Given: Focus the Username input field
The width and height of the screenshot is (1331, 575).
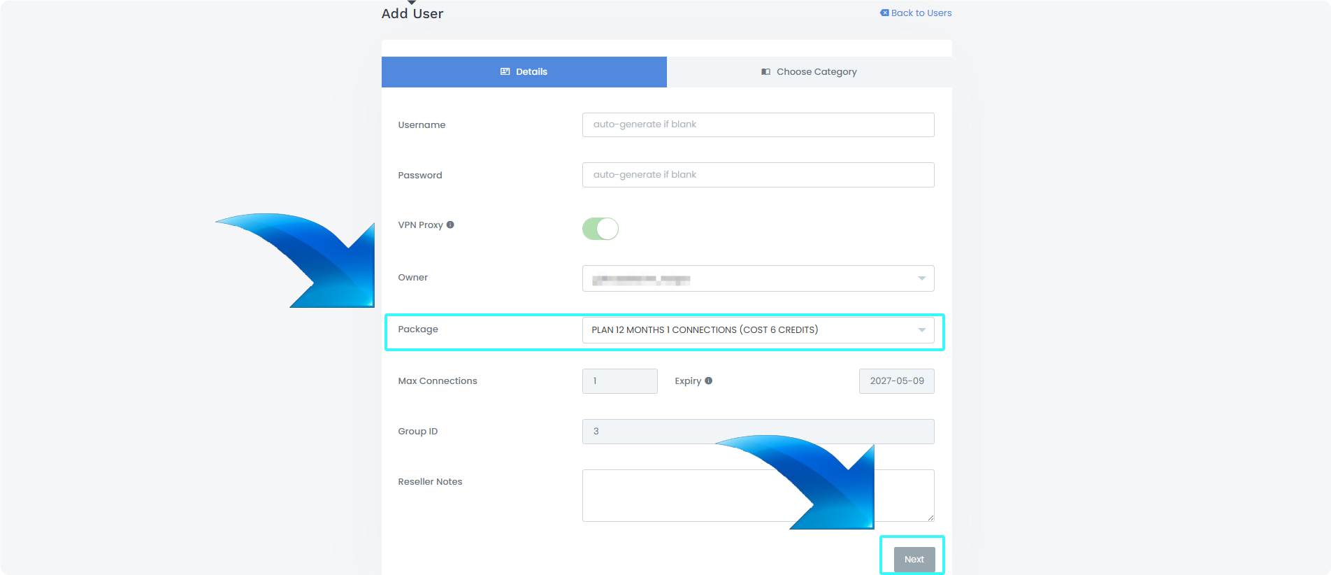Looking at the screenshot, I should (x=758, y=125).
